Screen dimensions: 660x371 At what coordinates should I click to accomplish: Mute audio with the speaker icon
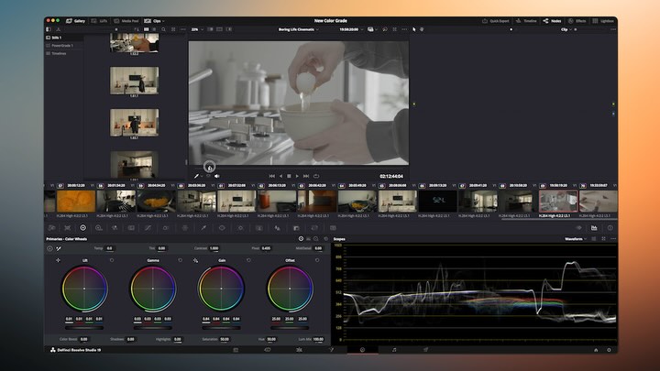click(x=217, y=176)
